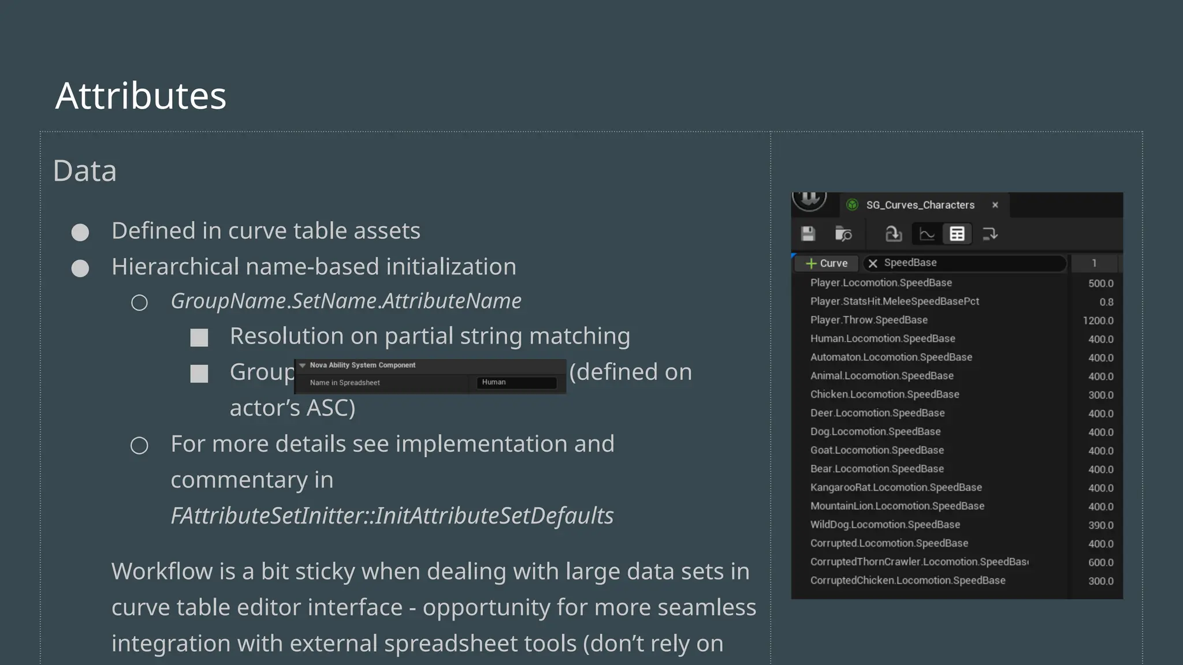Click the 1200.0 Player.Throw value cell
The height and width of the screenshot is (665, 1183).
(1098, 320)
